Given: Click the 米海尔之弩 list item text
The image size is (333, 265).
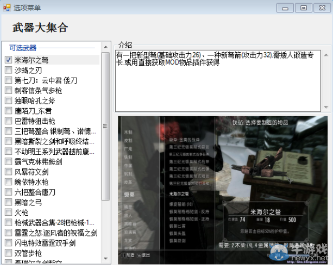Looking at the screenshot, I should point(32,60).
